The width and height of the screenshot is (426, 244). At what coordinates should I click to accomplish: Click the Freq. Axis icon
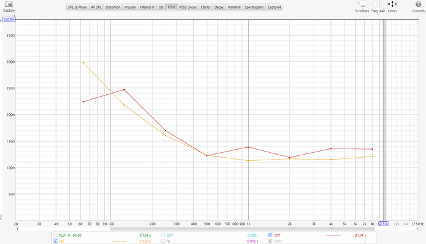point(378,4)
